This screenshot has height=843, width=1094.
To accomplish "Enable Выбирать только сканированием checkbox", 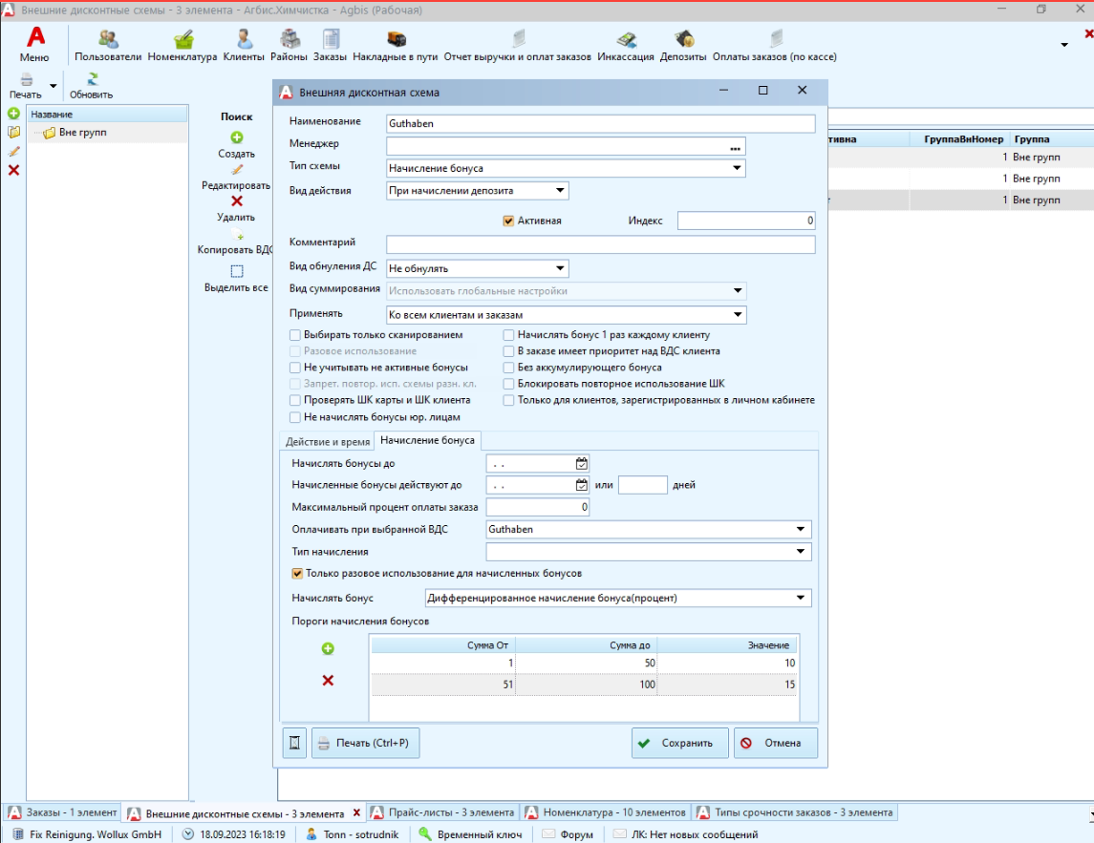I will point(295,335).
